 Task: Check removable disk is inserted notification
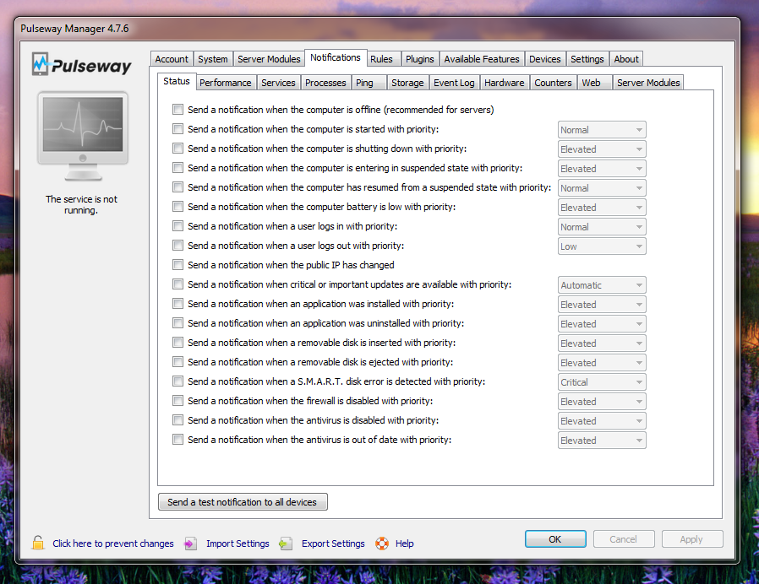tap(178, 343)
